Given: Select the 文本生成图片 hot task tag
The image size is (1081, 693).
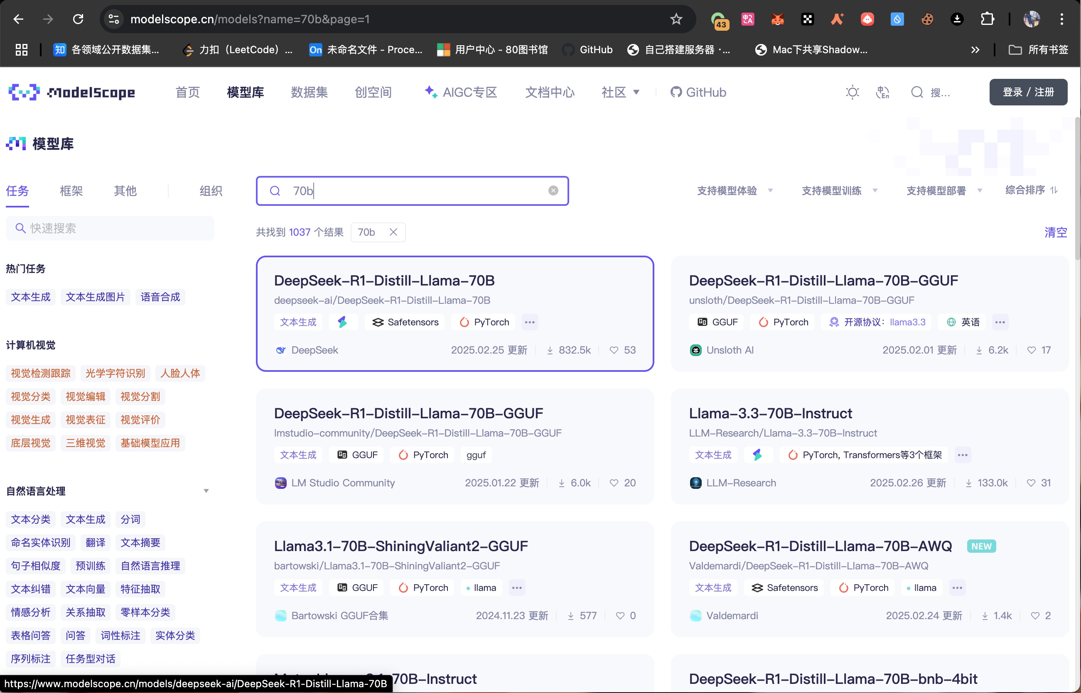Looking at the screenshot, I should pos(95,297).
